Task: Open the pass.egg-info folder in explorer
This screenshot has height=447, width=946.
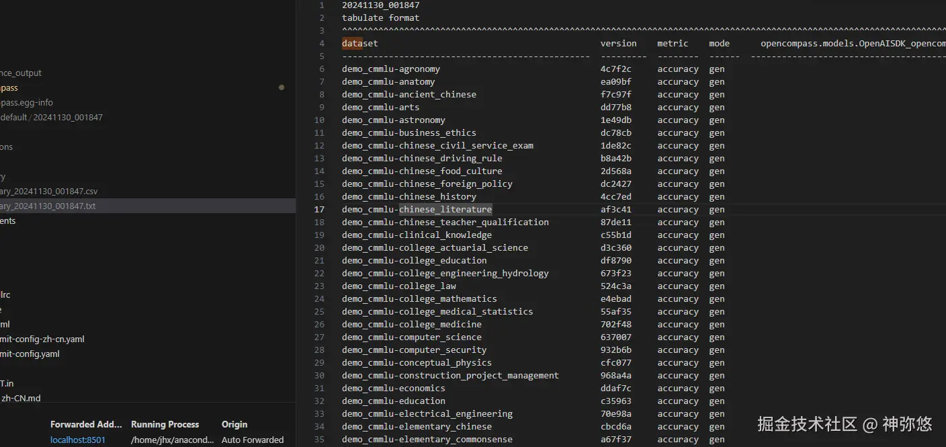Action: (x=26, y=102)
